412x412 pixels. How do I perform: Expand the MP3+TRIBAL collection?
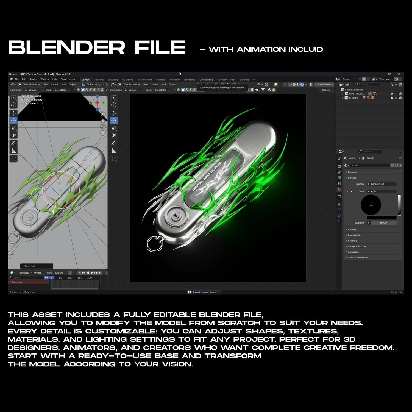[342, 94]
